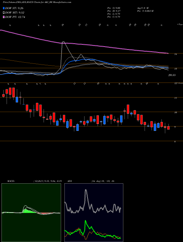The height and width of the screenshot is (242, 183).
Task: Click the 'Pre V: 0.065 M' value
Action: click(145, 11)
